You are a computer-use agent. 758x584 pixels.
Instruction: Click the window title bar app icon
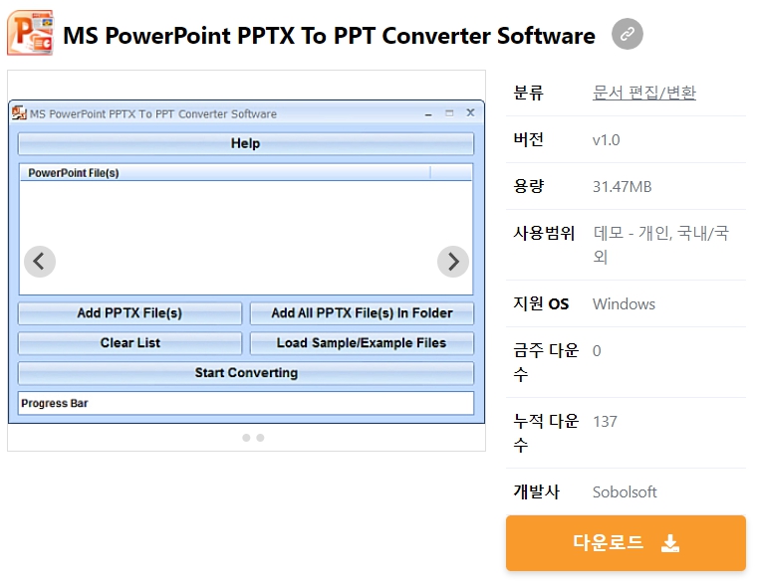coord(19,113)
